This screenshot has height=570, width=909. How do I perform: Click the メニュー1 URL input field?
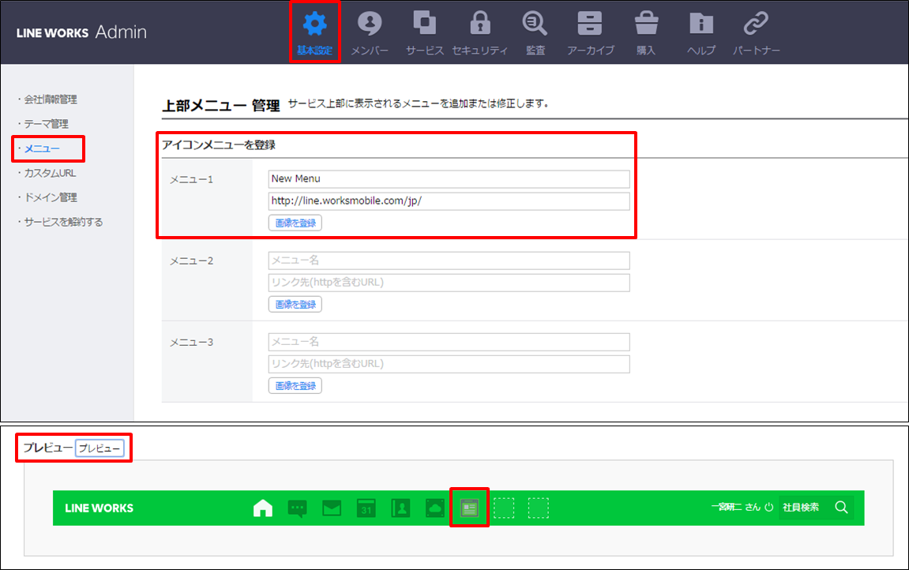[x=449, y=201]
